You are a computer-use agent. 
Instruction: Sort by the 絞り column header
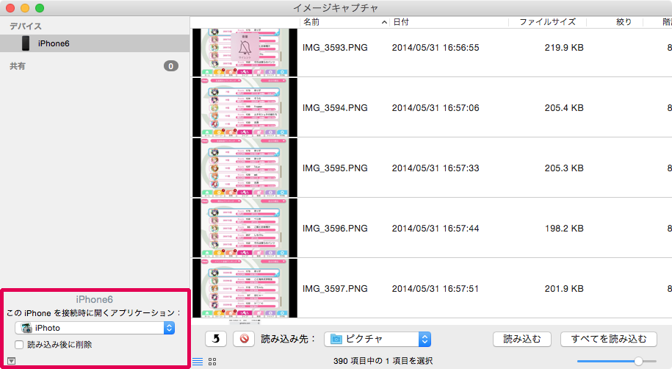click(x=624, y=22)
